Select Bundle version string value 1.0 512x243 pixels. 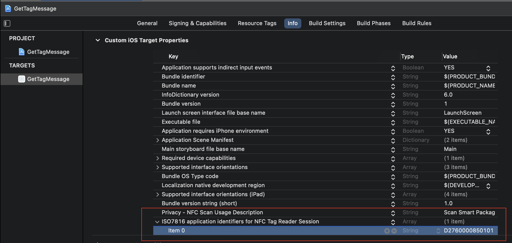tap(448, 203)
